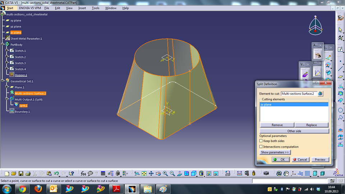Screen dimensions: 345x194
Task: Click the Print icon
Action: tap(28, 174)
